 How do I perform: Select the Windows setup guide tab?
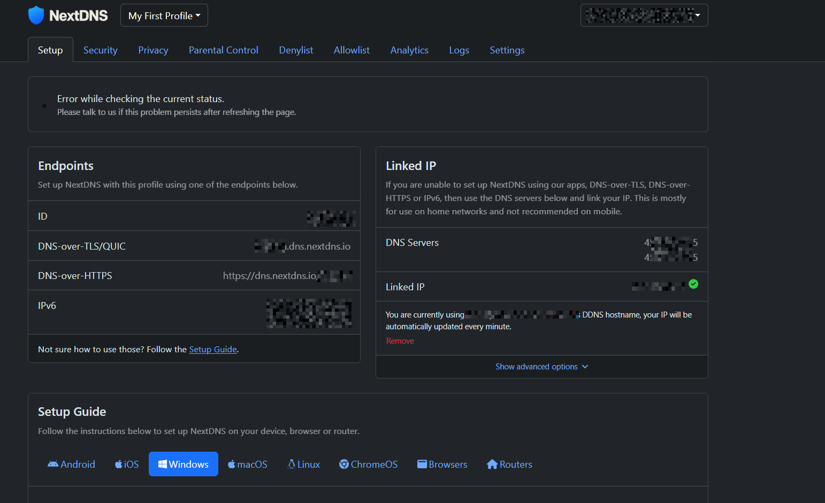coord(183,464)
